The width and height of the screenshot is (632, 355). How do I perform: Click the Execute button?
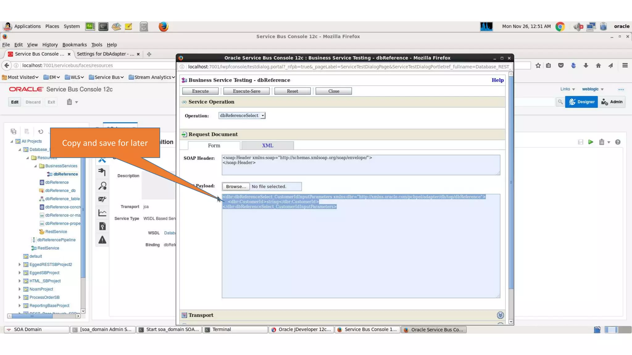pos(200,91)
